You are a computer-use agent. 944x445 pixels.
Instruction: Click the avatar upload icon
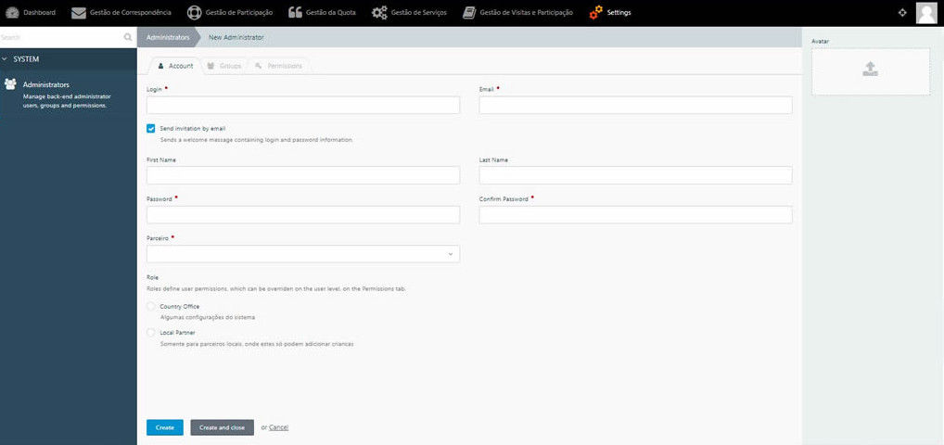coord(870,70)
